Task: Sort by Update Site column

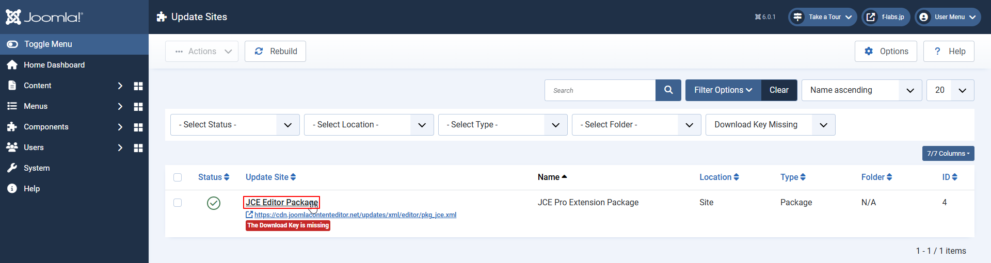Action: [x=271, y=177]
